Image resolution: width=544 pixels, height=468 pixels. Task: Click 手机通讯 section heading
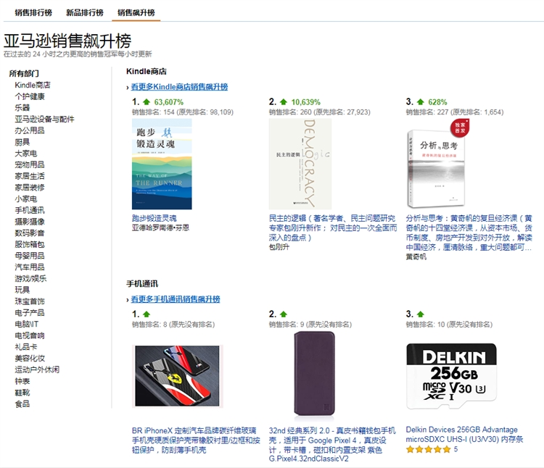[142, 284]
